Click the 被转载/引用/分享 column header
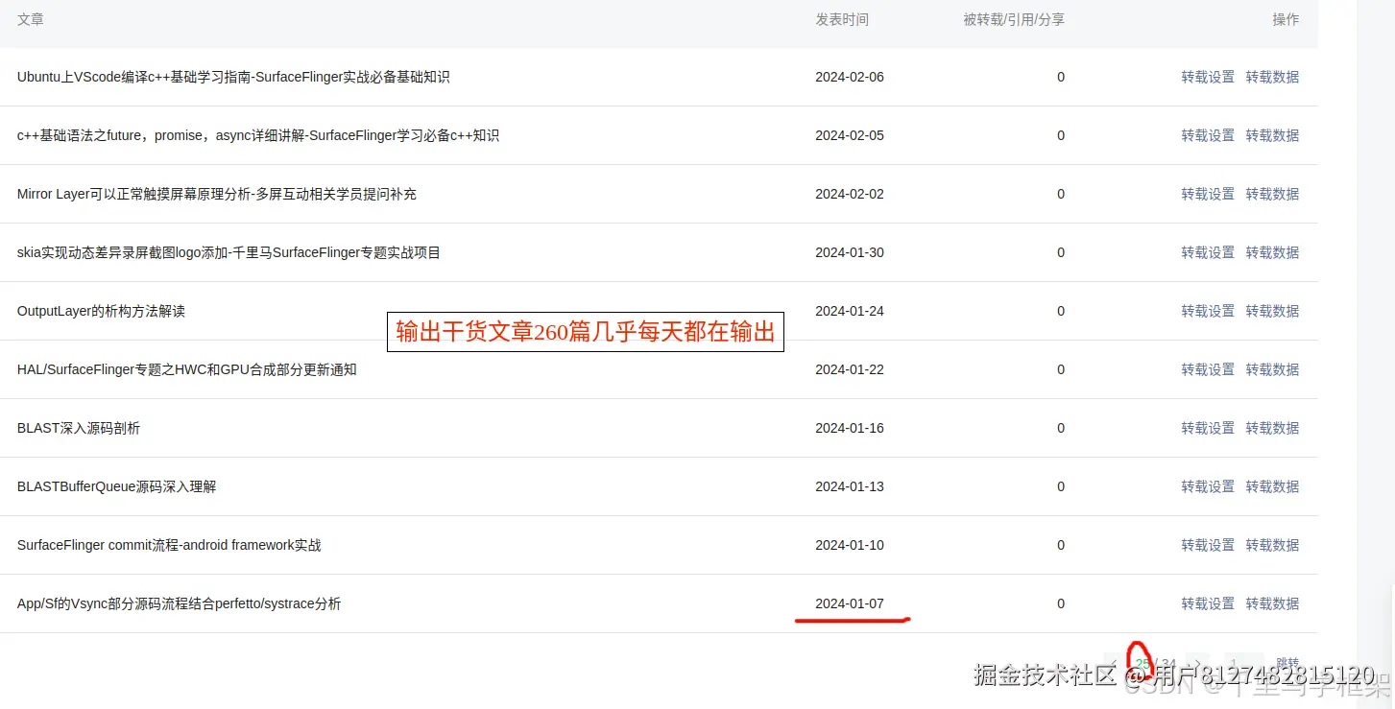 click(1014, 19)
